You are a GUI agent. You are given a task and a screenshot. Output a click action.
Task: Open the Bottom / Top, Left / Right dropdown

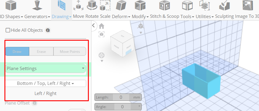45,83
